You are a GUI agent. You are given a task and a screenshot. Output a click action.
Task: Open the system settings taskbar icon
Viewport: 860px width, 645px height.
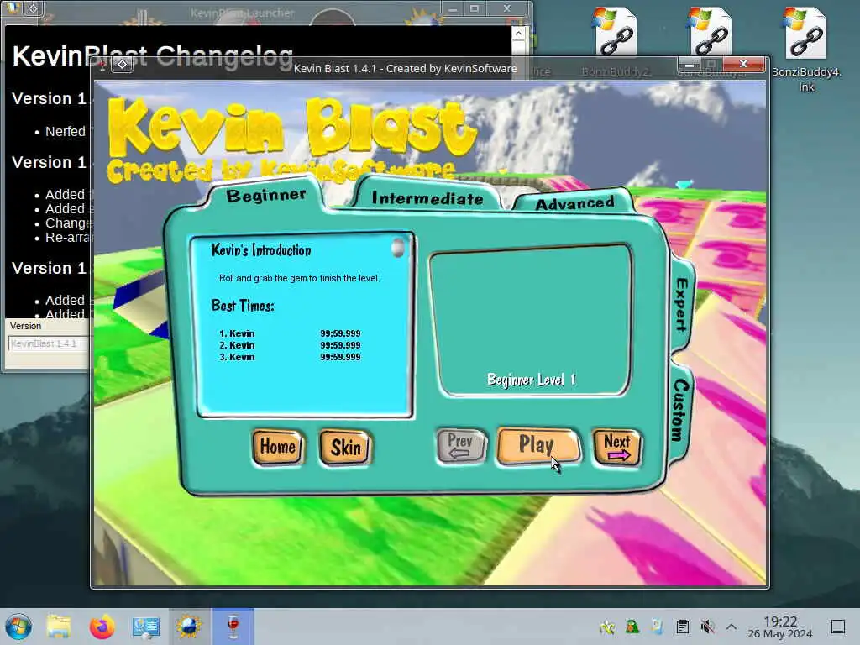[x=145, y=627]
